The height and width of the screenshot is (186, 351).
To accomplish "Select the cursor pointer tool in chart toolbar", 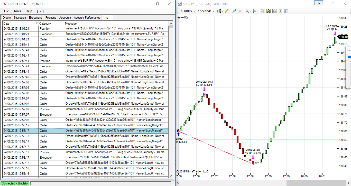I will pyautogui.click(x=247, y=11).
